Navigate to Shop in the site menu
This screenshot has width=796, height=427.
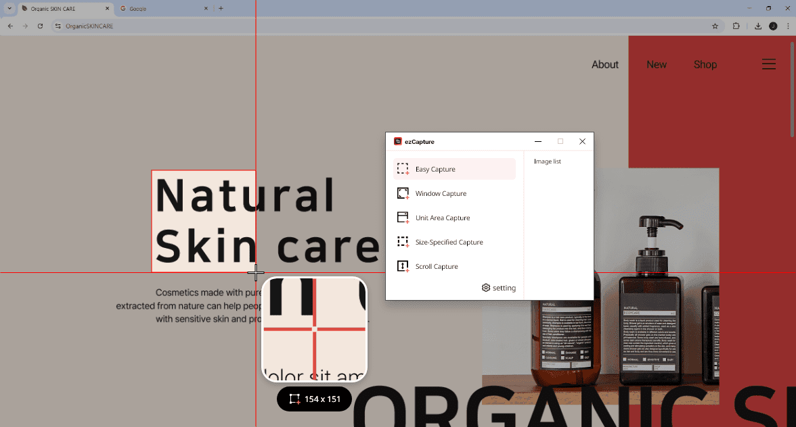click(x=705, y=65)
